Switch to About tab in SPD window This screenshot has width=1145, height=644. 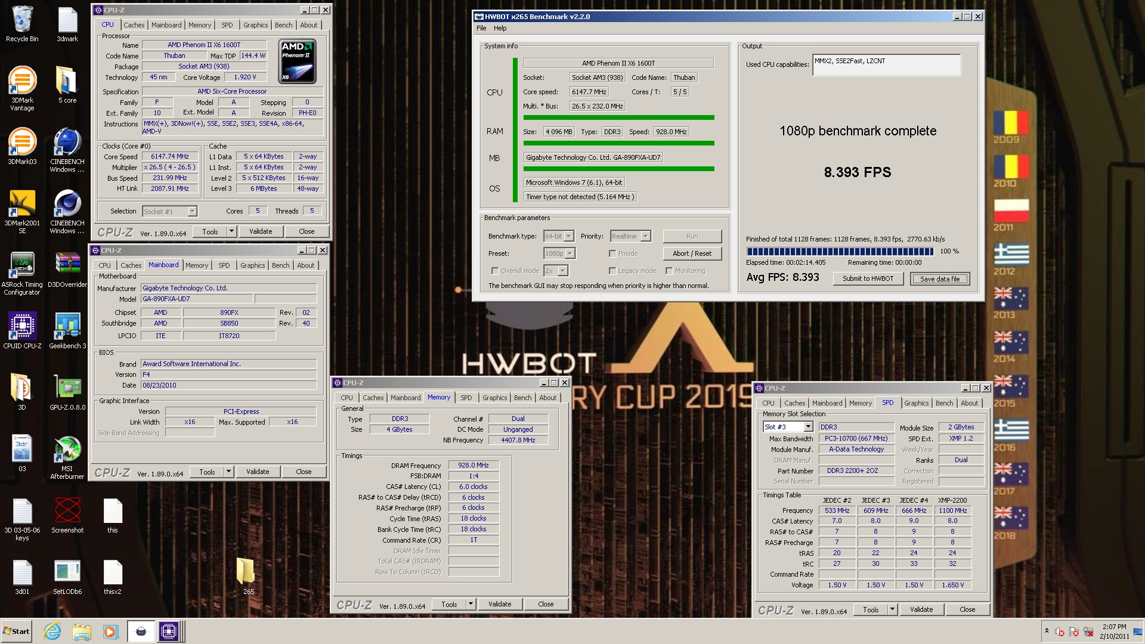[969, 403]
